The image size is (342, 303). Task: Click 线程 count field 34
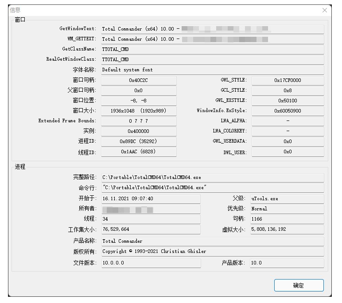pos(151,219)
